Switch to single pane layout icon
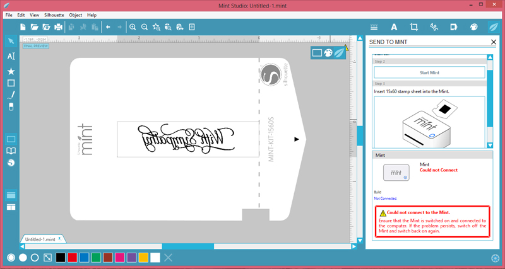Screen dimensions: 505x269 [x=11, y=195]
